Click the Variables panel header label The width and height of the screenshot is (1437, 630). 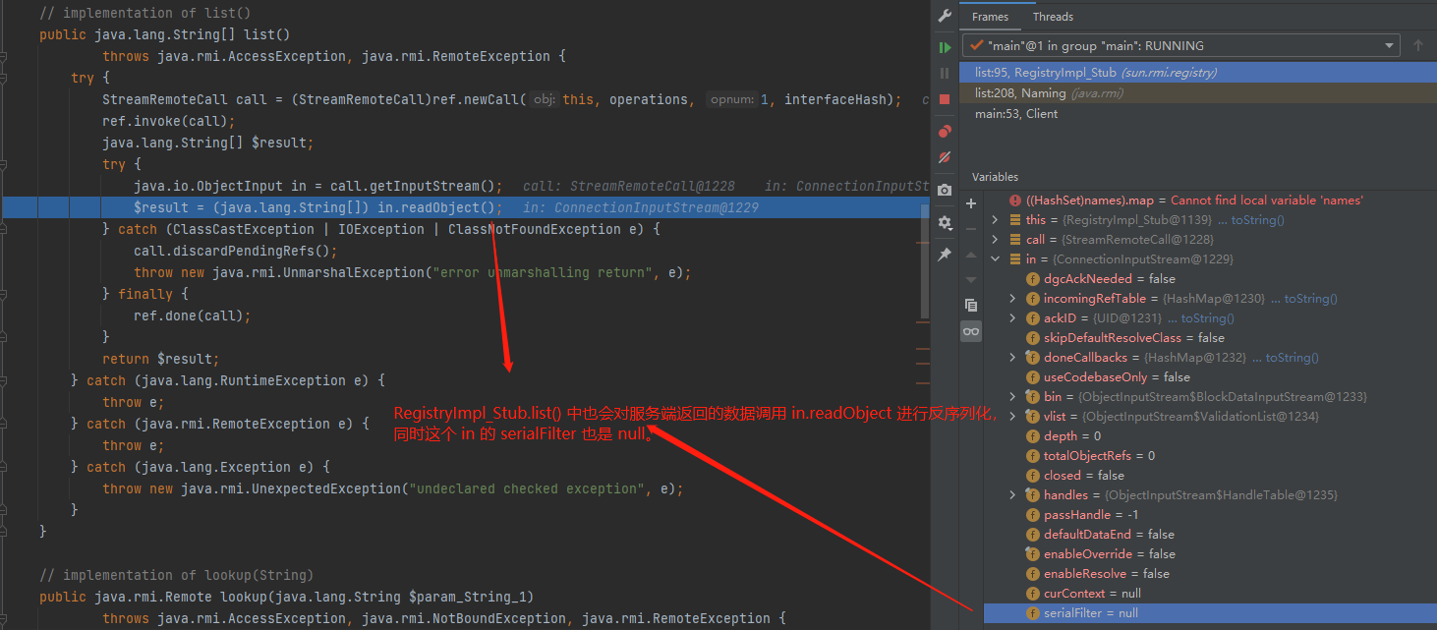click(x=995, y=177)
